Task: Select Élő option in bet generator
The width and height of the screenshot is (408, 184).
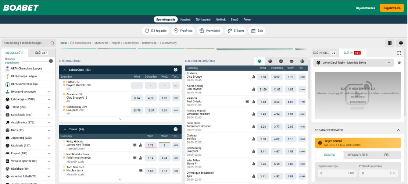Action: [x=386, y=155]
